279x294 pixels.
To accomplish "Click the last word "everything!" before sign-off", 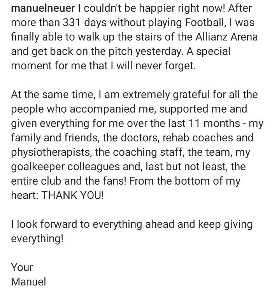I will click(x=37, y=239).
